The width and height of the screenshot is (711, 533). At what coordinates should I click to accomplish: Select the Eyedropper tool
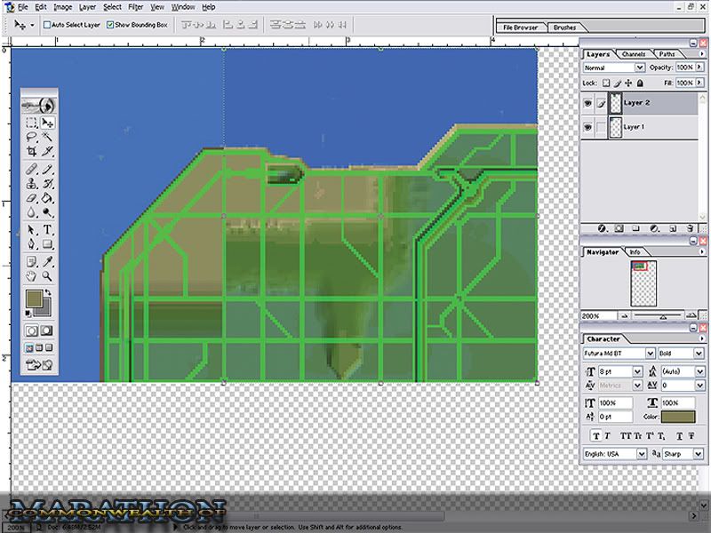click(x=47, y=261)
